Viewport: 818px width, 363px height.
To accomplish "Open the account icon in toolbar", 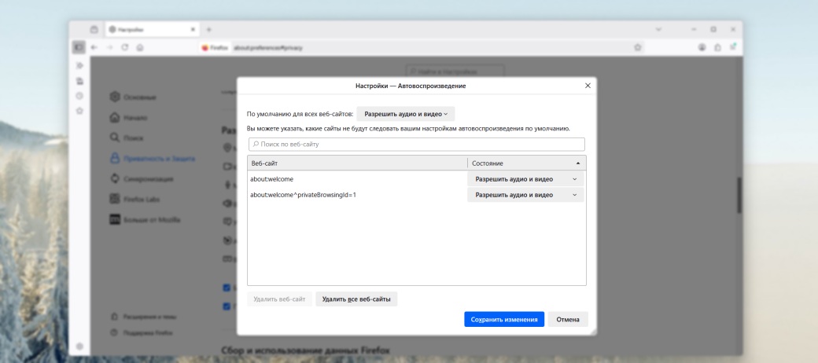I will coord(702,48).
